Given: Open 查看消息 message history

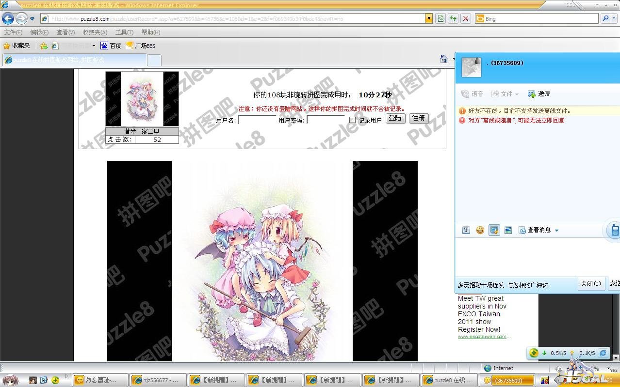Looking at the screenshot, I should click(535, 230).
